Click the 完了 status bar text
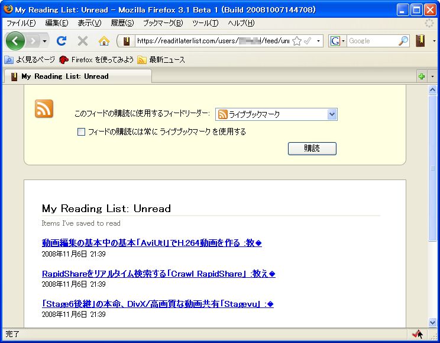Image resolution: width=440 pixels, height=343 pixels. click(12, 334)
